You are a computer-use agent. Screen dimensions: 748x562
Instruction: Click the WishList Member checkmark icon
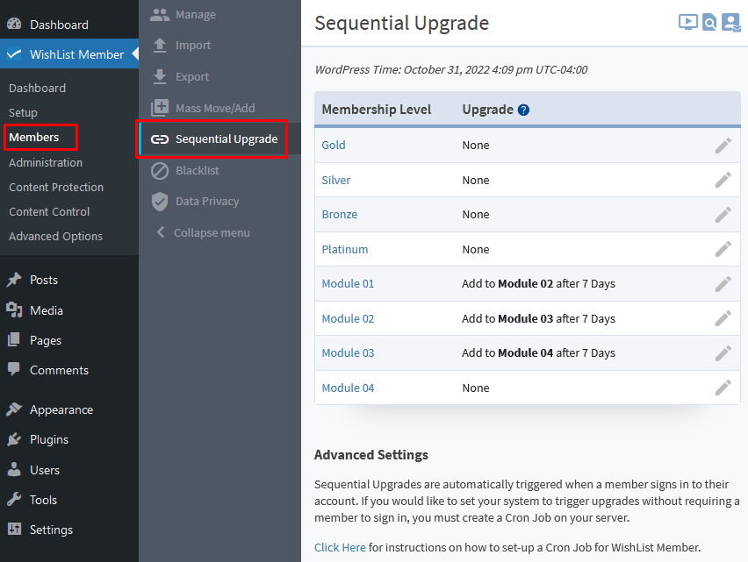[14, 54]
